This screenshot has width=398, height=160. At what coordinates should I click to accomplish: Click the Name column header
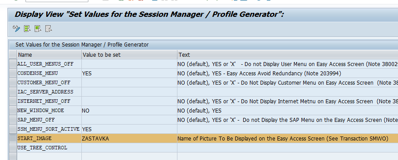[49, 55]
